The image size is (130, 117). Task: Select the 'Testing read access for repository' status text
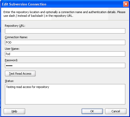(x=28, y=87)
